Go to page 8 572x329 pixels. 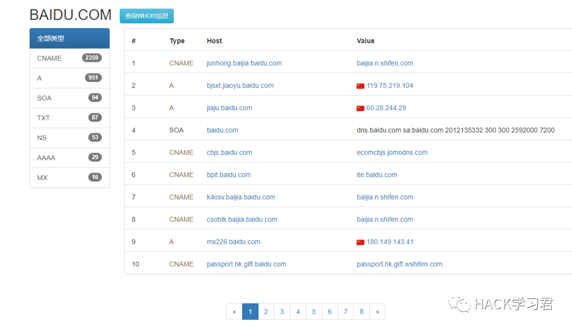pos(362,312)
